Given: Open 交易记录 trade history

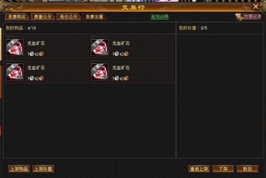Looking at the screenshot, I should (x=253, y=17).
